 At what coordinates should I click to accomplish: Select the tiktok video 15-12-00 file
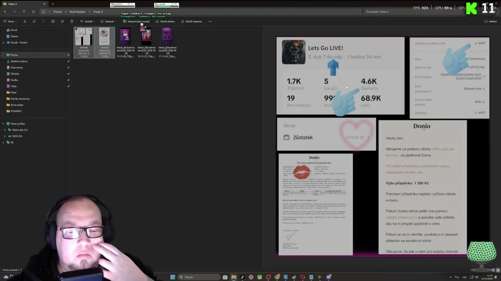pyautogui.click(x=125, y=43)
